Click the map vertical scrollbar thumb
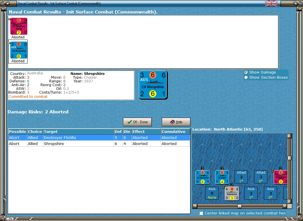 point(289,158)
